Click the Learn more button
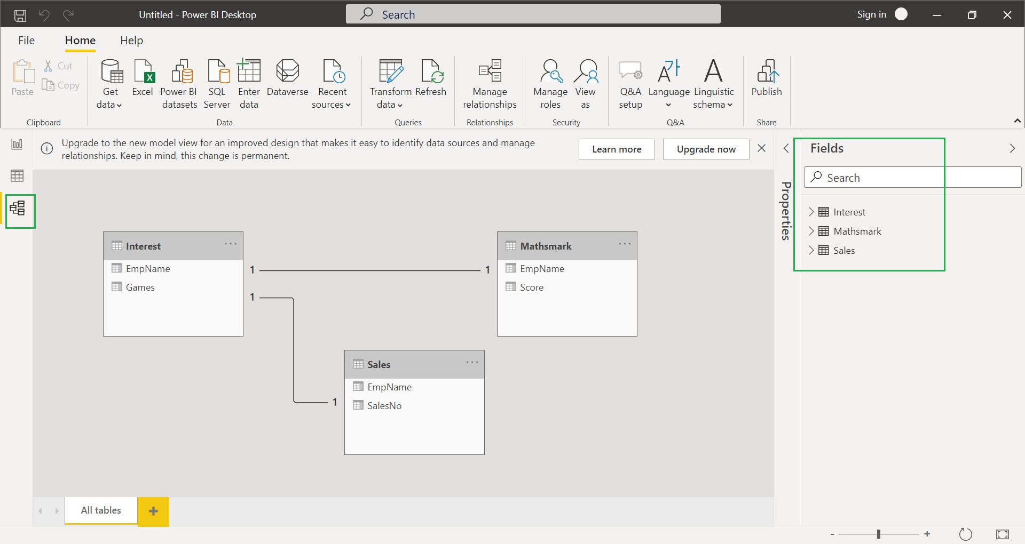This screenshot has height=544, width=1025. click(617, 149)
